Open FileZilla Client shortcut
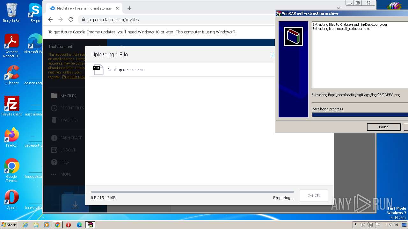408x229 pixels. [11, 106]
